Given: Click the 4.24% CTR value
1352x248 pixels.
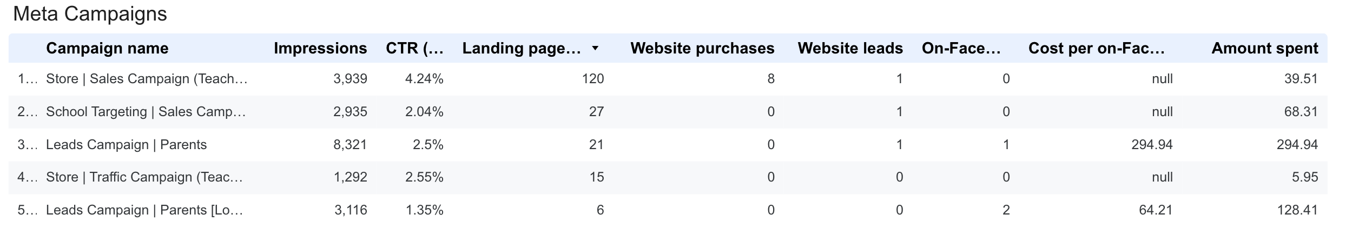Looking at the screenshot, I should [x=424, y=79].
